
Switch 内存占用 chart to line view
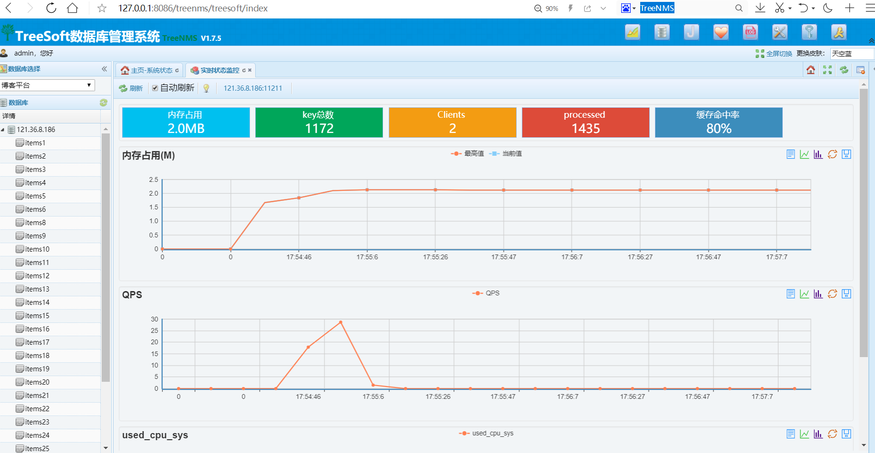(804, 154)
